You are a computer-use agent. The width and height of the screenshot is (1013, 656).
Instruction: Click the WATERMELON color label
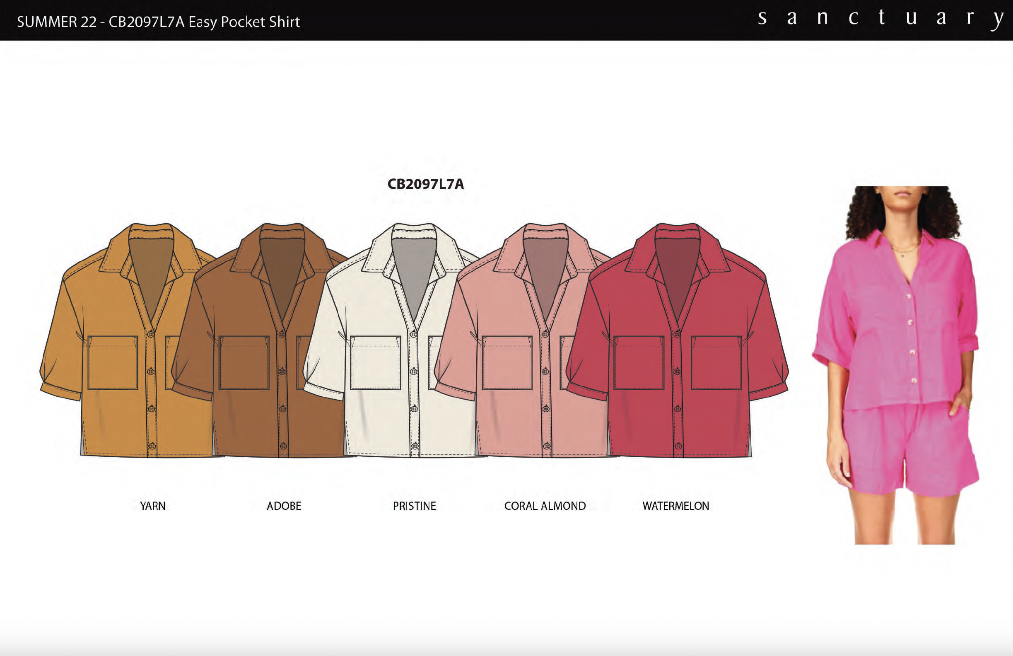pyautogui.click(x=675, y=506)
